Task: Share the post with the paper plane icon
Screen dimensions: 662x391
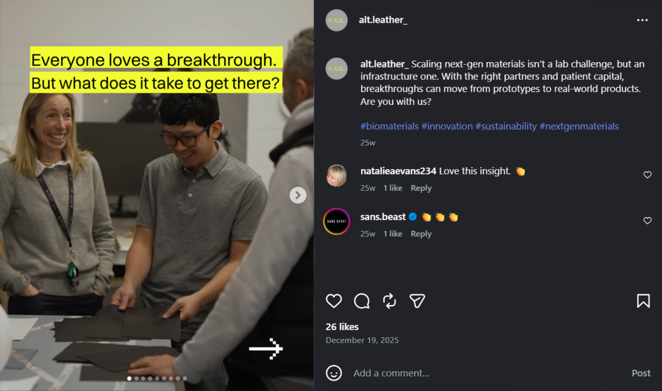Action: point(417,301)
